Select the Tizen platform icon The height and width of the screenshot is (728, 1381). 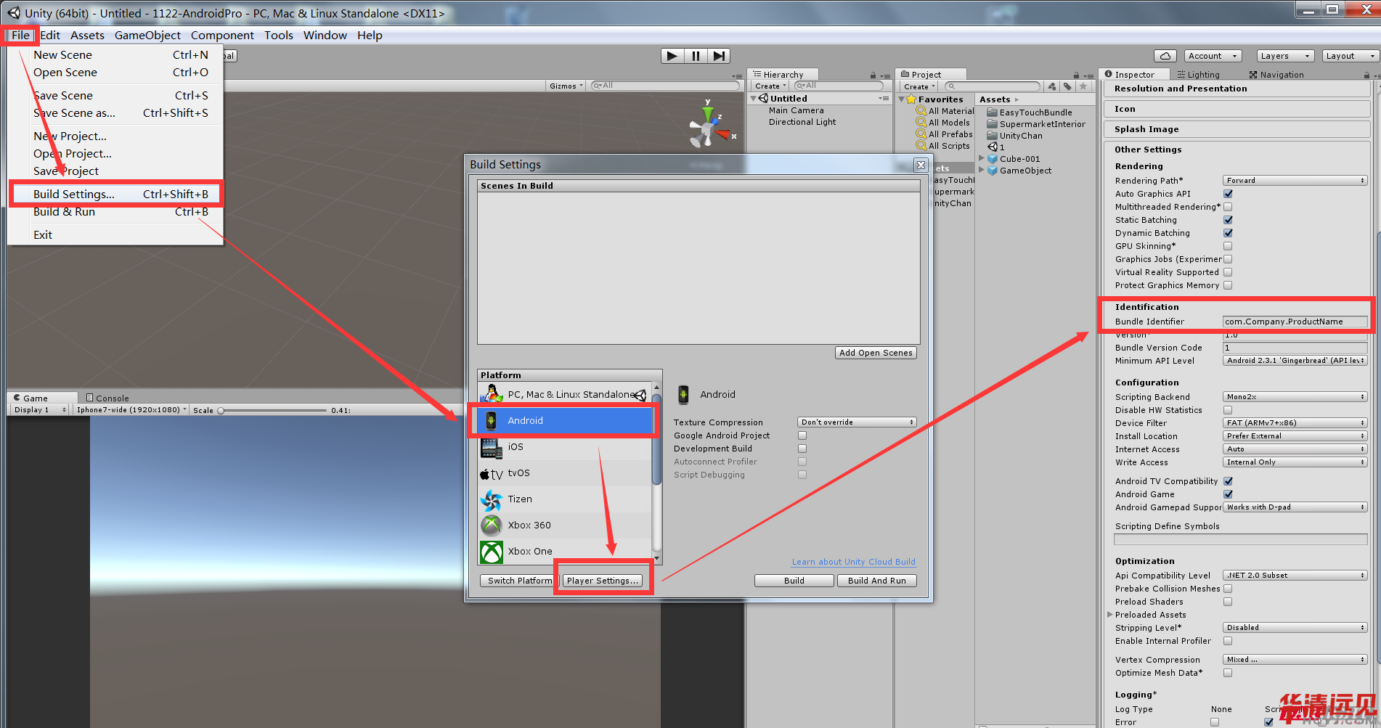[x=492, y=499]
